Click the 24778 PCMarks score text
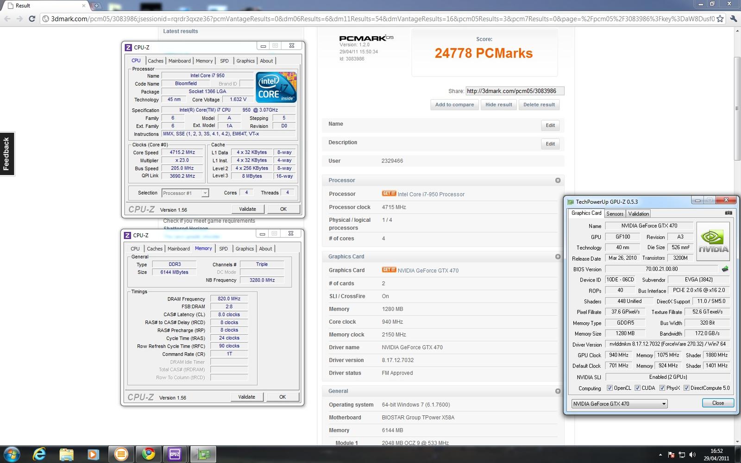This screenshot has width=741, height=463. 484,53
